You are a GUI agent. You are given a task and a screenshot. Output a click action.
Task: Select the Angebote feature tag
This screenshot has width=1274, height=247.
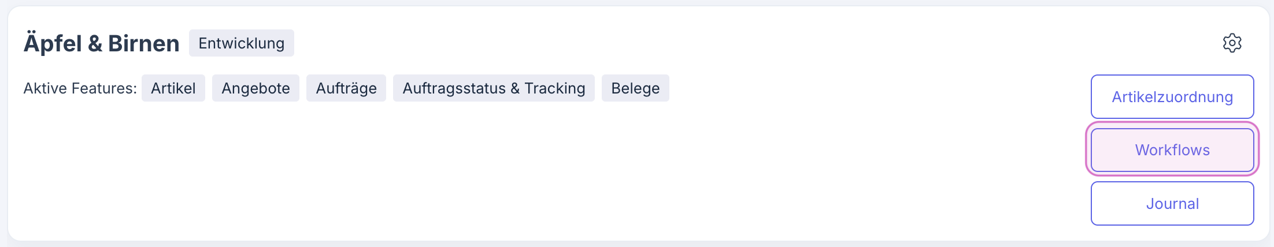(x=255, y=88)
